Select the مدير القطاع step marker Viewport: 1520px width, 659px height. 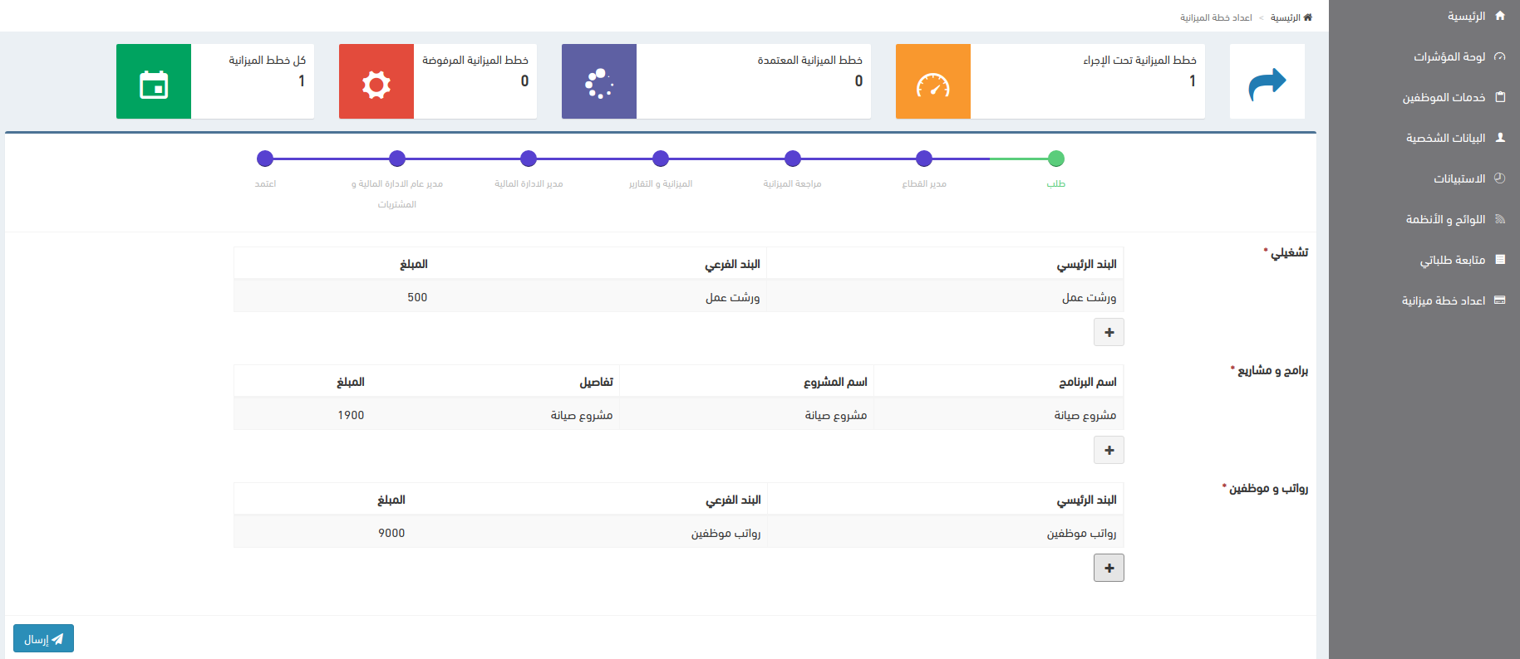924,159
